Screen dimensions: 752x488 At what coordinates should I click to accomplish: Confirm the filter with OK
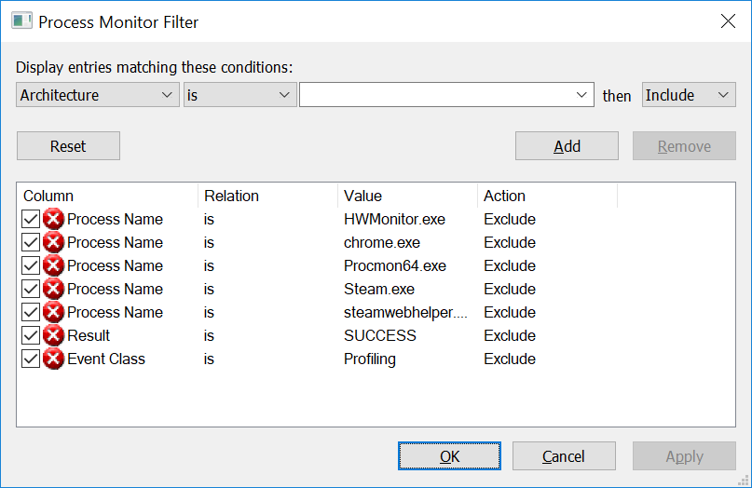[449, 456]
